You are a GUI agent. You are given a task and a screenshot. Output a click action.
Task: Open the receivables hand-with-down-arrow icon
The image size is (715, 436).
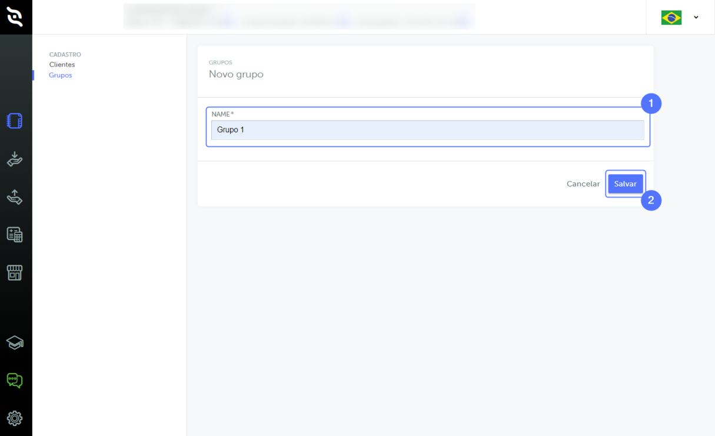coord(15,159)
